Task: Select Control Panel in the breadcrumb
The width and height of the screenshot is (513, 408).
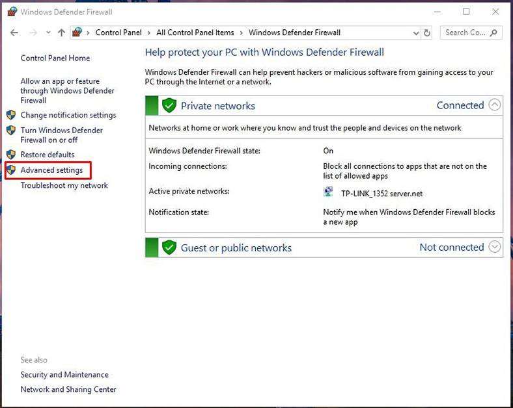Action: pos(118,32)
